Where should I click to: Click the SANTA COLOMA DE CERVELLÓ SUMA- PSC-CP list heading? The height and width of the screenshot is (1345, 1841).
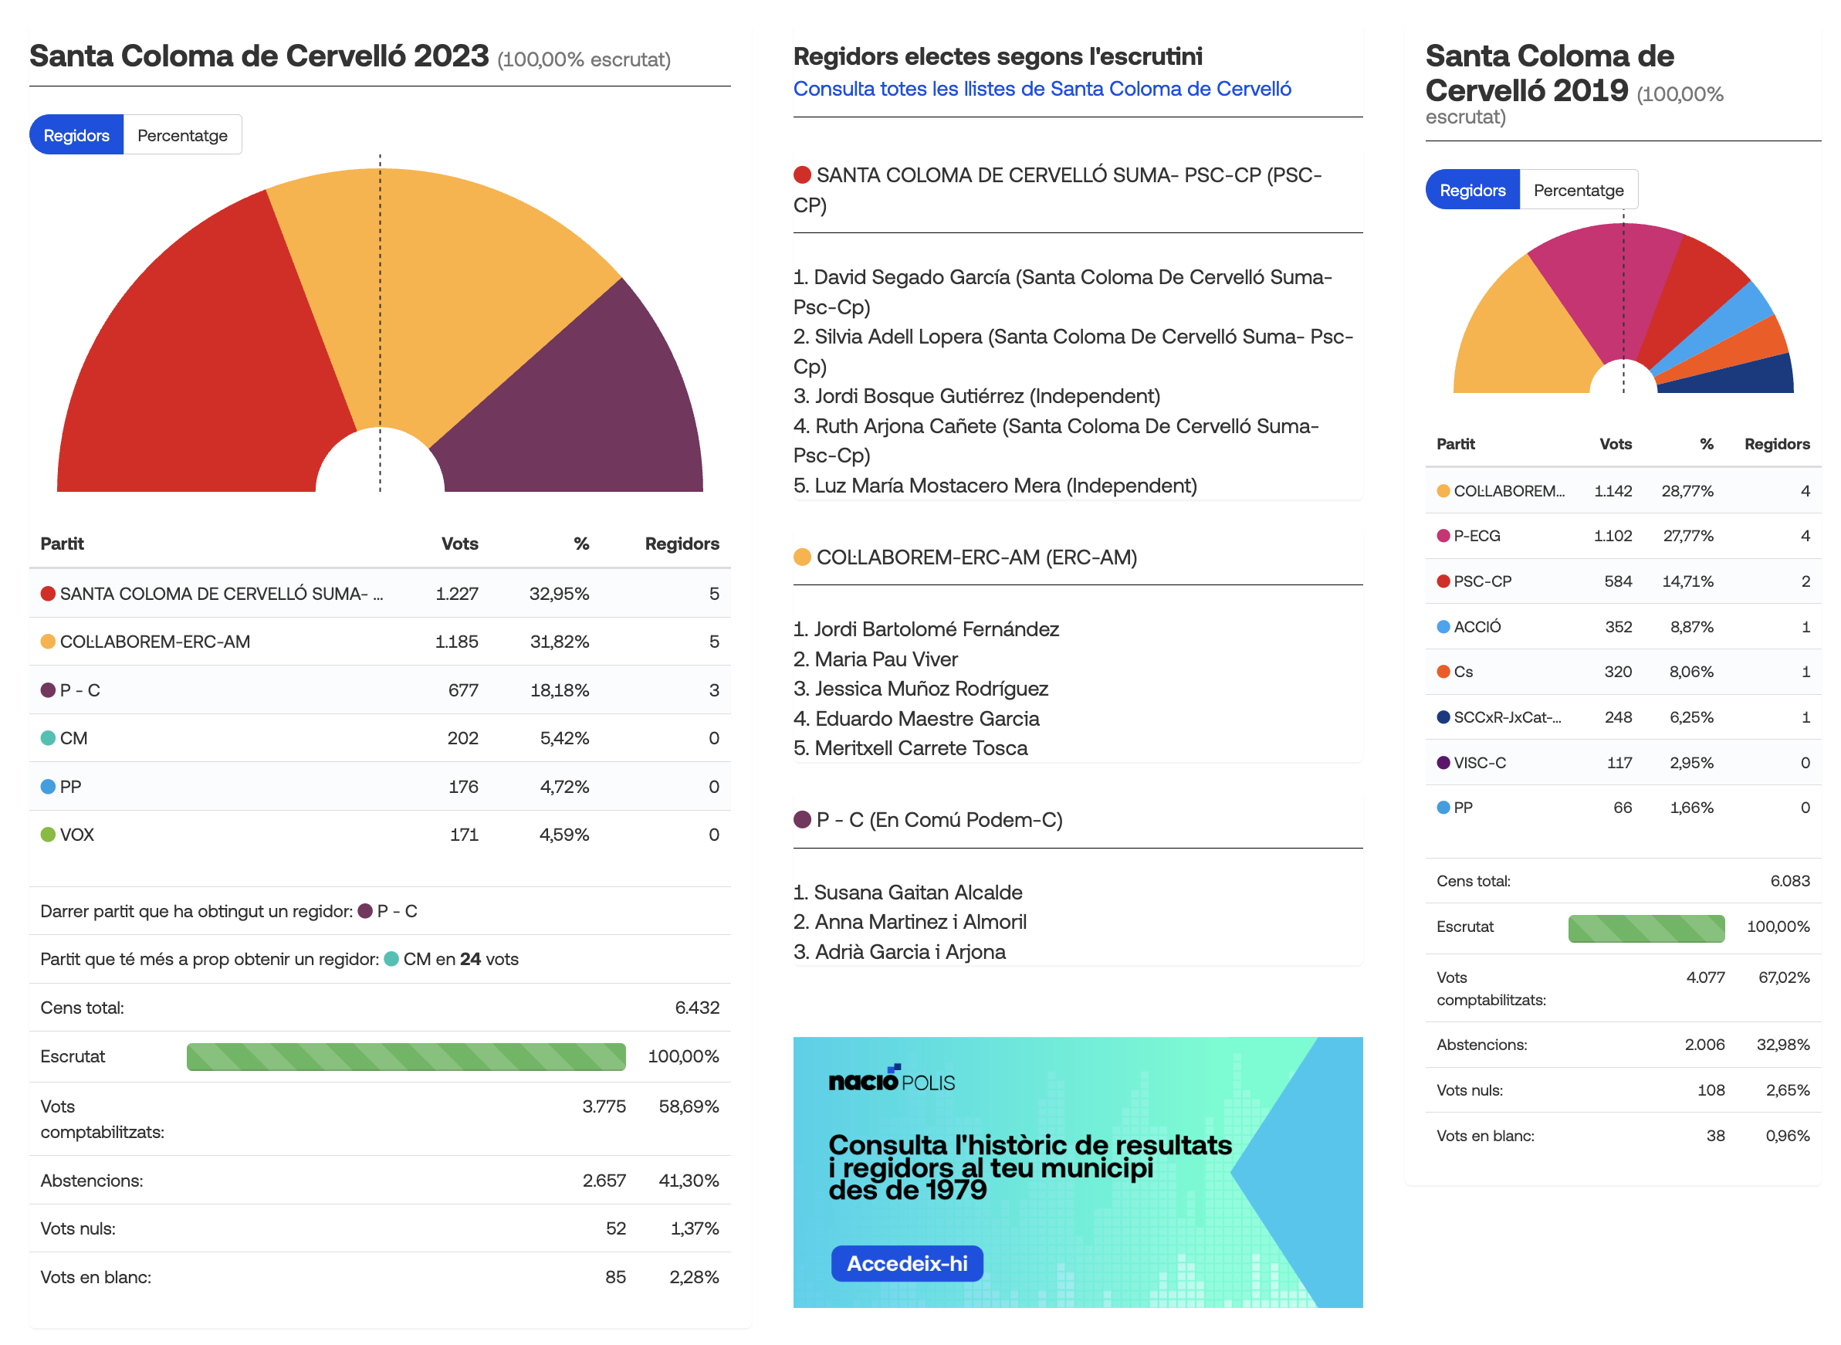point(1058,190)
